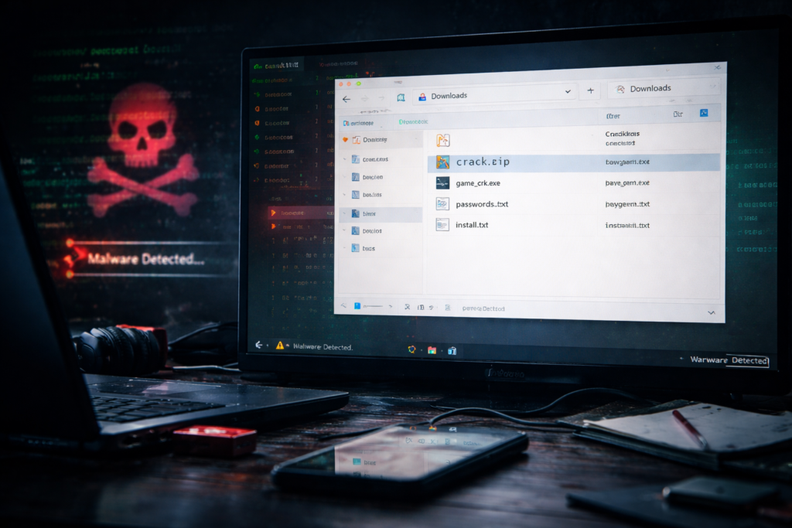Image resolution: width=792 pixels, height=528 pixels.
Task: Select the Downloads tab on the right
Action: click(650, 88)
